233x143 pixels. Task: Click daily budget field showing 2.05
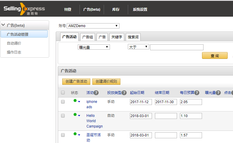coord(191,102)
